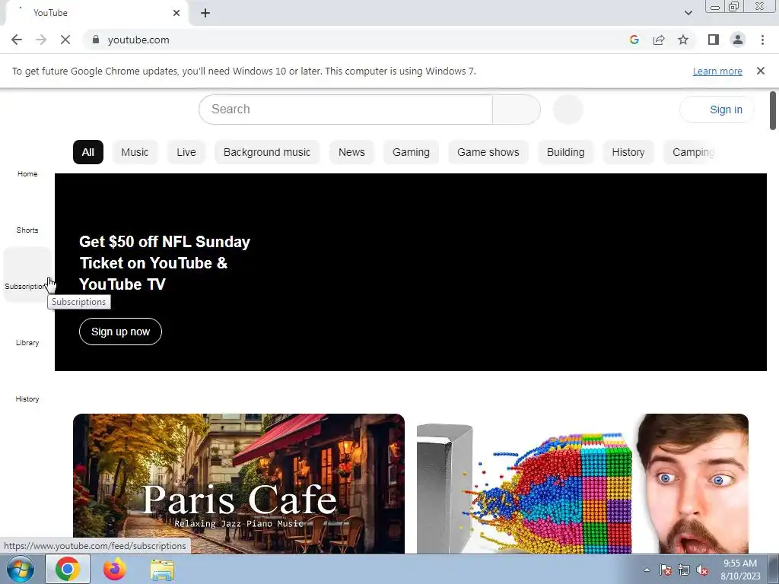Open Chrome side panel

click(x=714, y=40)
